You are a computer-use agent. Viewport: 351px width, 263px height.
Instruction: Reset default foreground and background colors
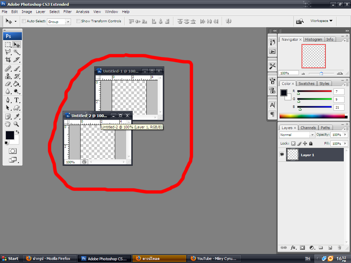6,143
